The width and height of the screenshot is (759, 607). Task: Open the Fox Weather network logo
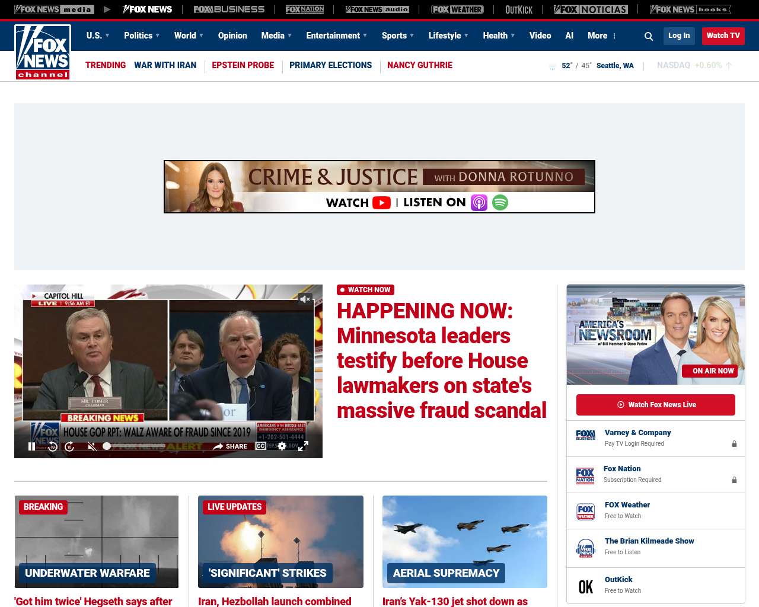pyautogui.click(x=457, y=9)
